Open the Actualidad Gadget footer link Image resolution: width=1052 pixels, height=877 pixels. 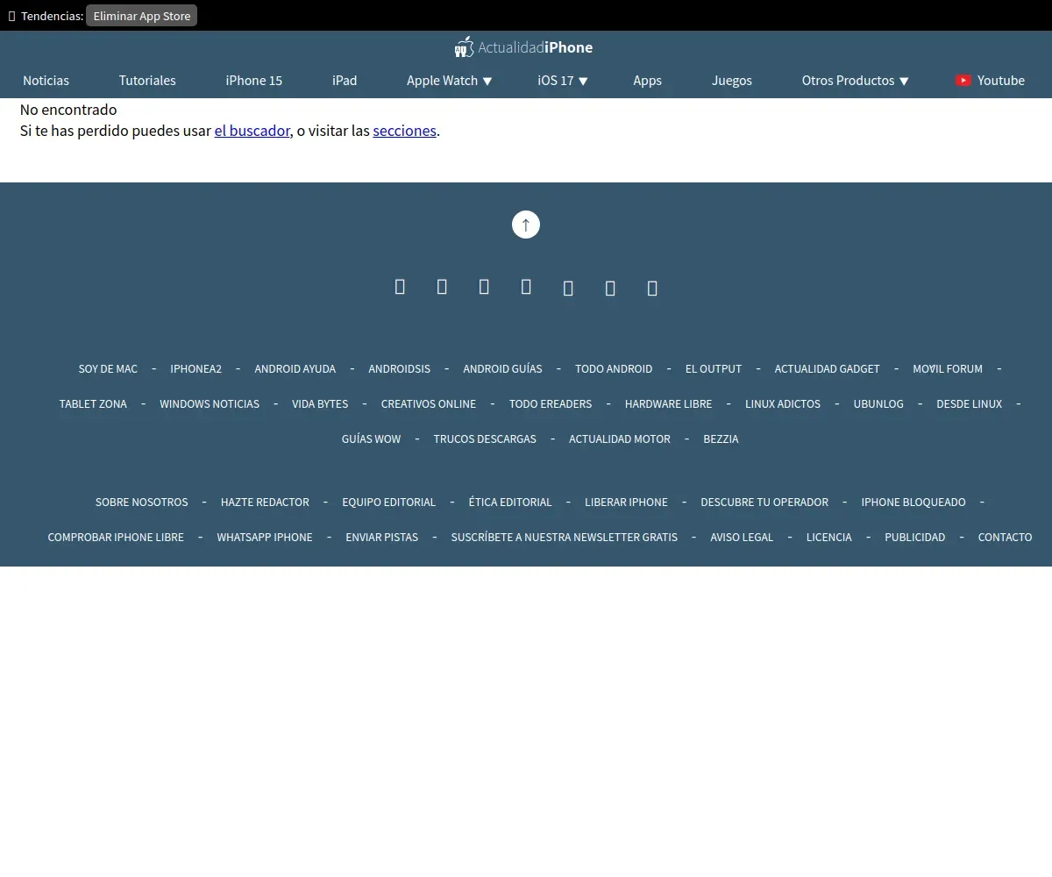[x=827, y=368]
